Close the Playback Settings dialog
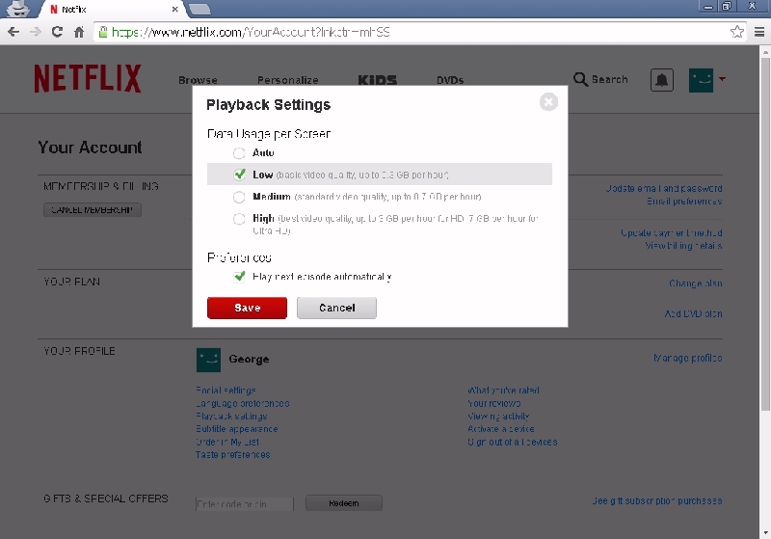 (548, 102)
